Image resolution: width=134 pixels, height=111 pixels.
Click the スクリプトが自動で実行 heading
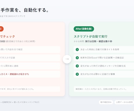pos(91,37)
